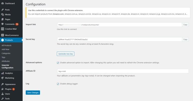Disable the advanced options checkbox
The image size is (193, 101).
pos(58,63)
